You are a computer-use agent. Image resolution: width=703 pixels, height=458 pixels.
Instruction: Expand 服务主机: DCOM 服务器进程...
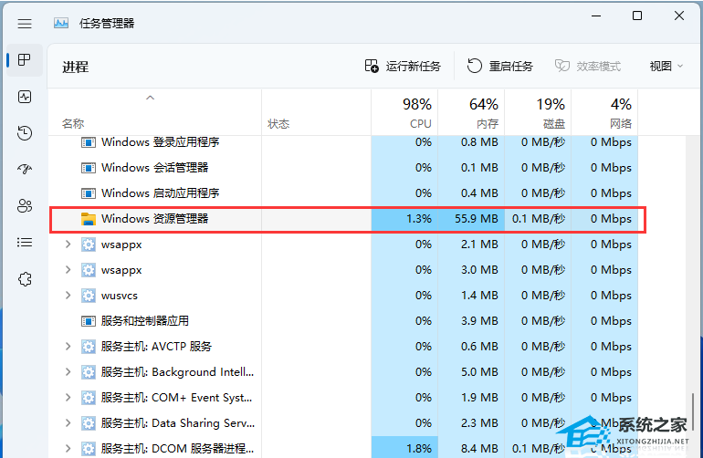pyautogui.click(x=68, y=448)
